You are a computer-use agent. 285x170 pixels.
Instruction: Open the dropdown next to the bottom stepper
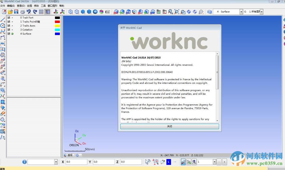pyautogui.click(x=215, y=162)
